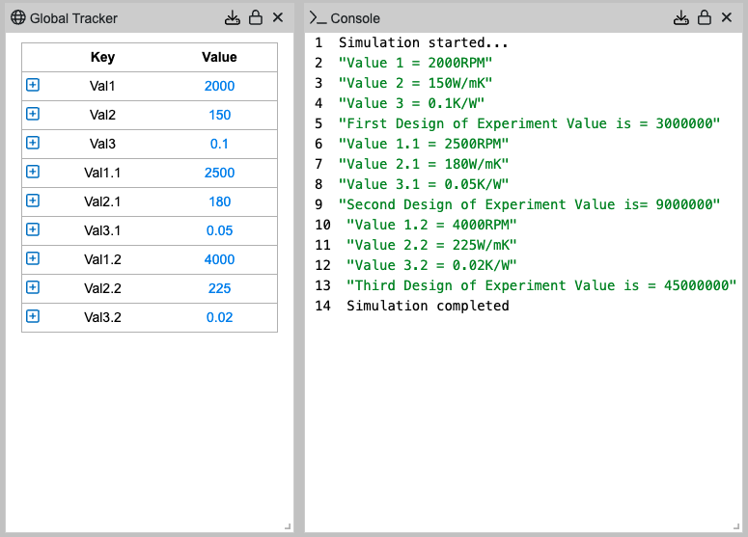
Task: Select the Val3 key cell
Action: click(102, 144)
